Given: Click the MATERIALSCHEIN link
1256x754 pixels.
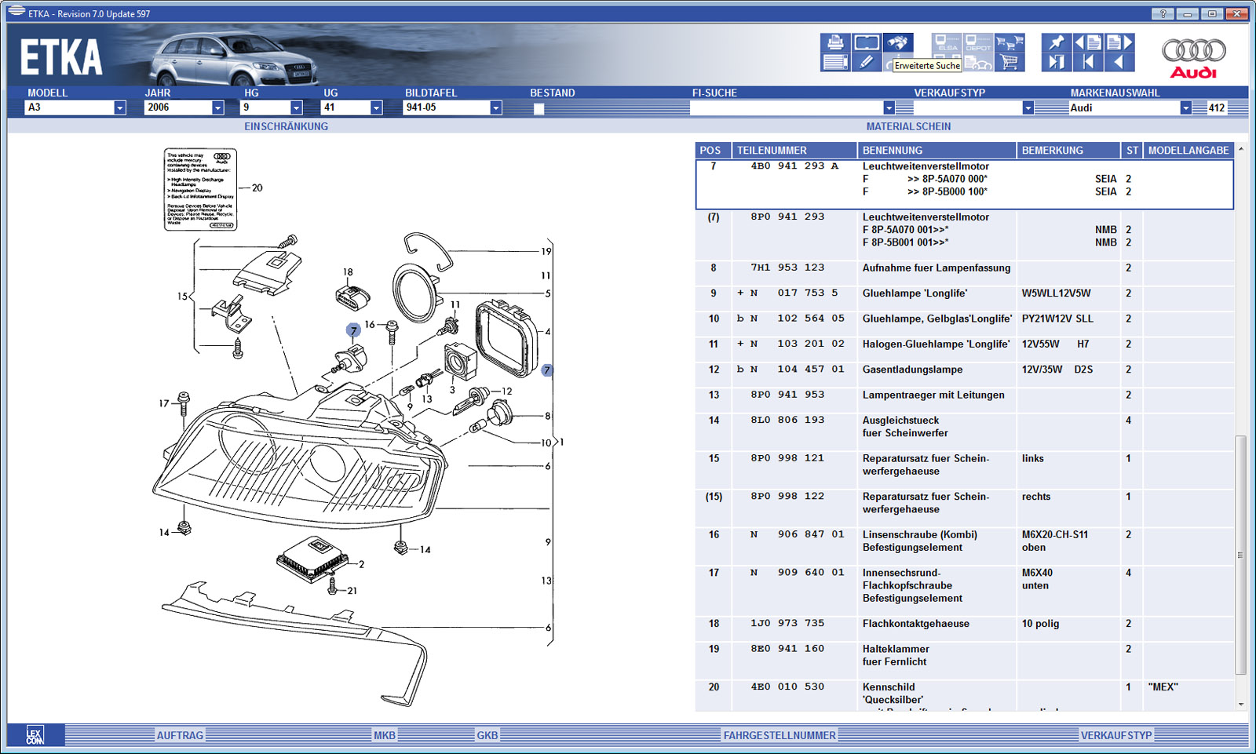Looking at the screenshot, I should pyautogui.click(x=908, y=126).
